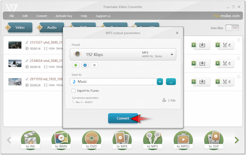Click the 00:00:24 duration text

pyautogui.click(x=35, y=85)
